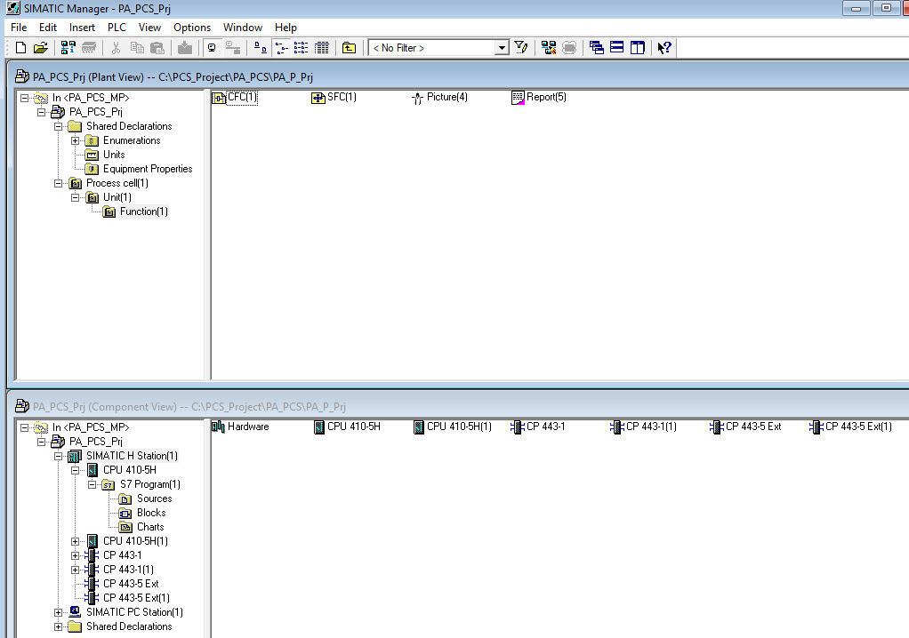The image size is (909, 638).
Task: Select CP 443-5 Ext in object list
Action: tap(745, 427)
